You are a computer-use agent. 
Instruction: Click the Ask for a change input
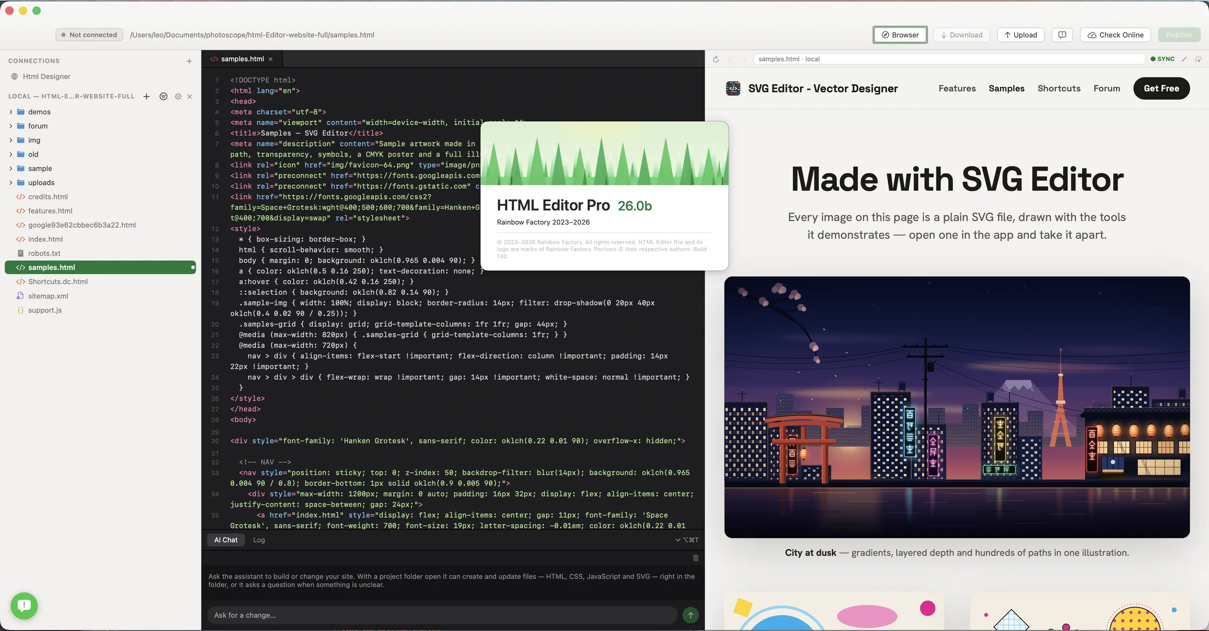(442, 615)
